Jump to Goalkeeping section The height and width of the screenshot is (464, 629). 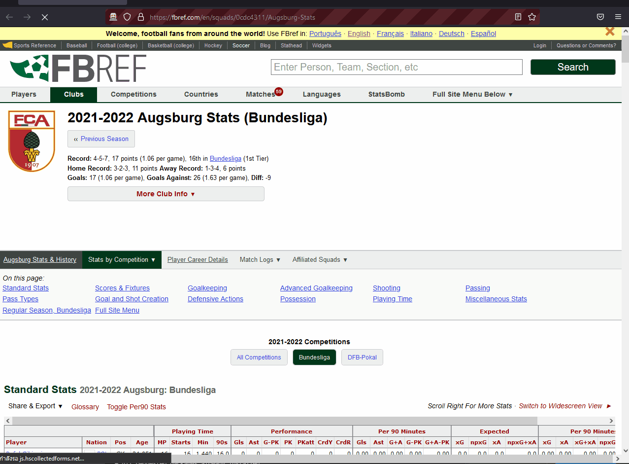pos(207,288)
